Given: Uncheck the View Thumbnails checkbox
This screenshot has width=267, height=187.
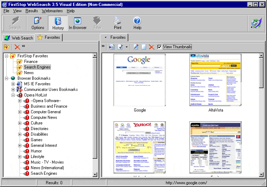Looking at the screenshot, I should tap(159, 47).
